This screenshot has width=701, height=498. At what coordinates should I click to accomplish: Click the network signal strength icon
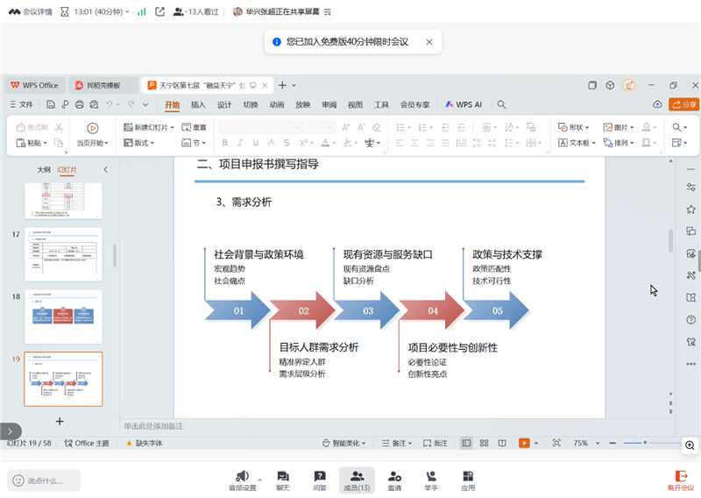(142, 12)
